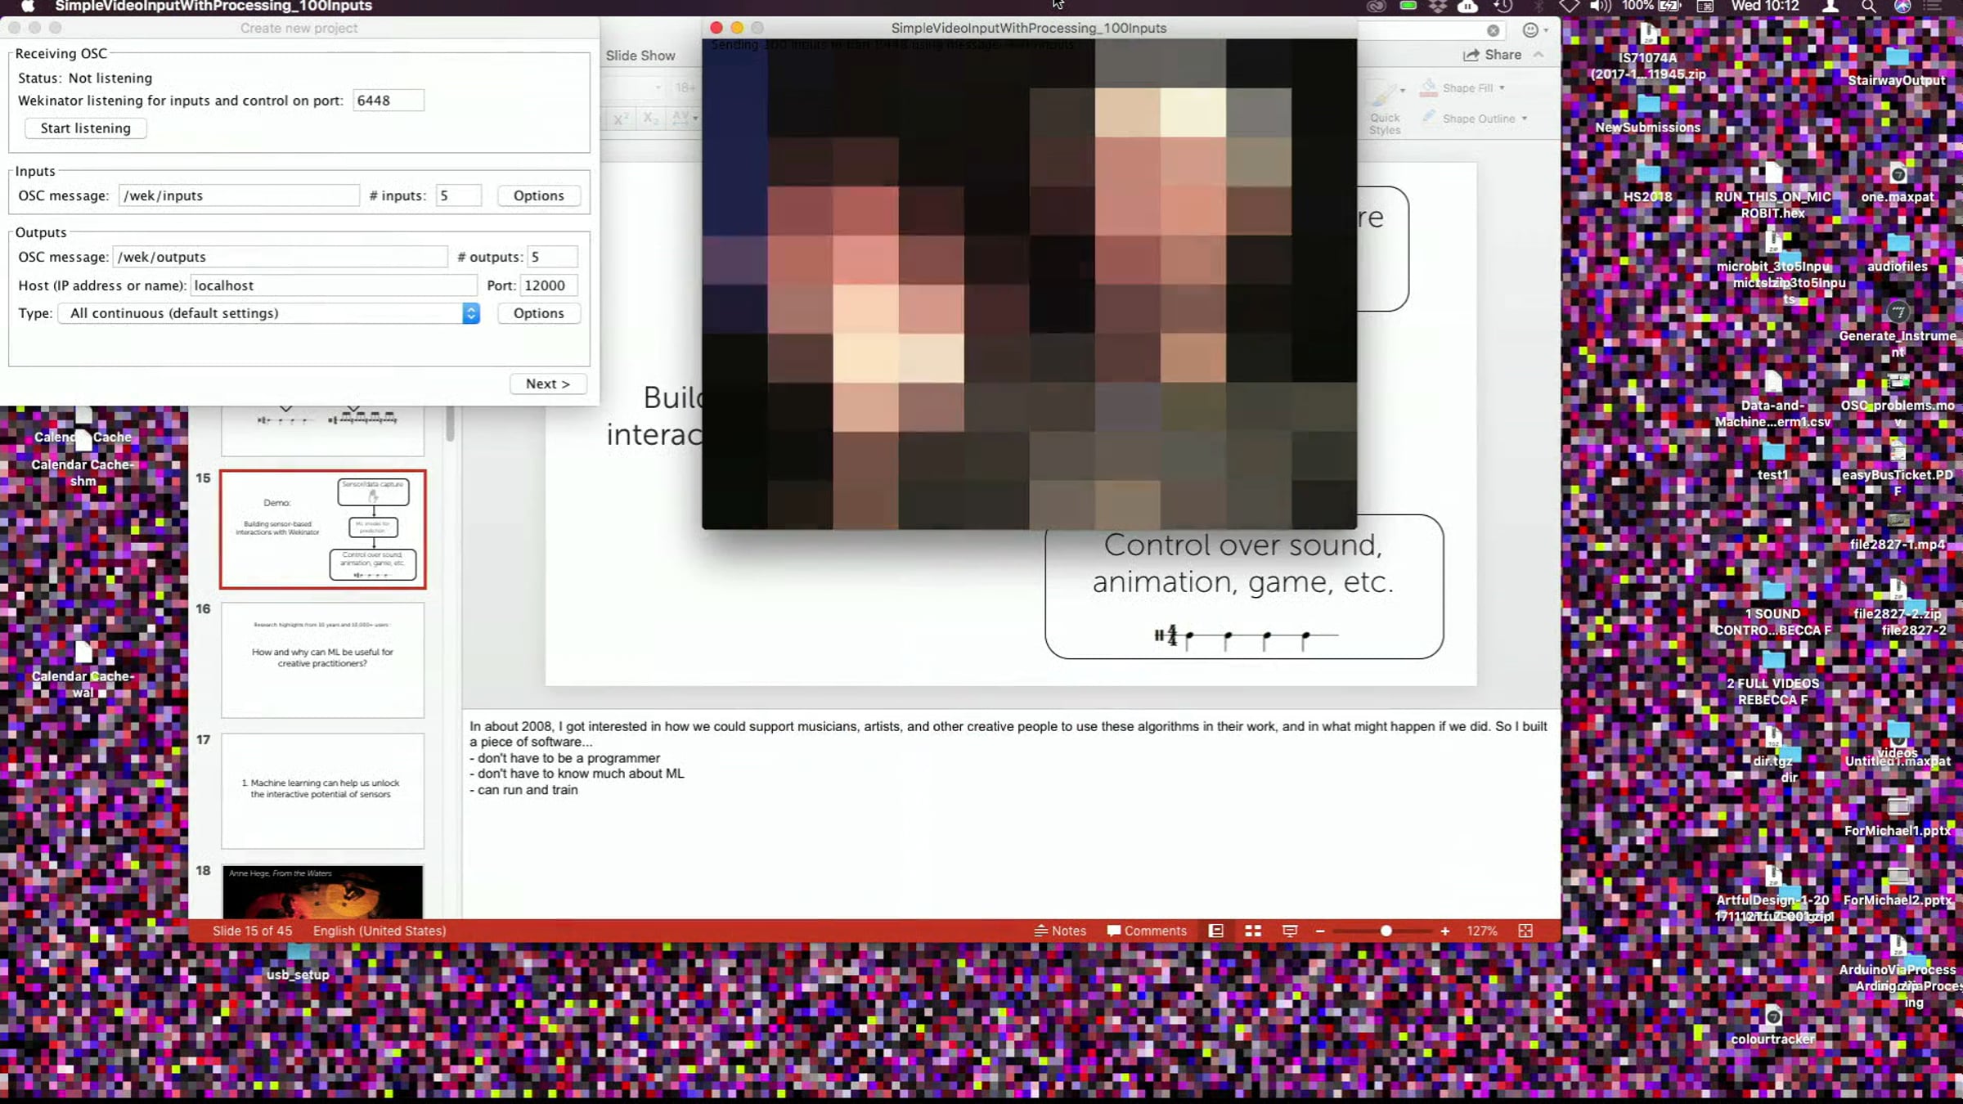The width and height of the screenshot is (1963, 1104).
Task: Click the Next > button in Wekinator
Action: 547,384
